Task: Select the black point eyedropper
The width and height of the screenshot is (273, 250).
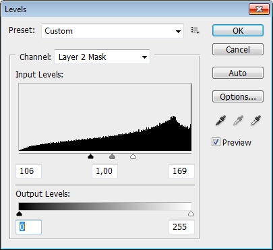Action: pos(220,121)
